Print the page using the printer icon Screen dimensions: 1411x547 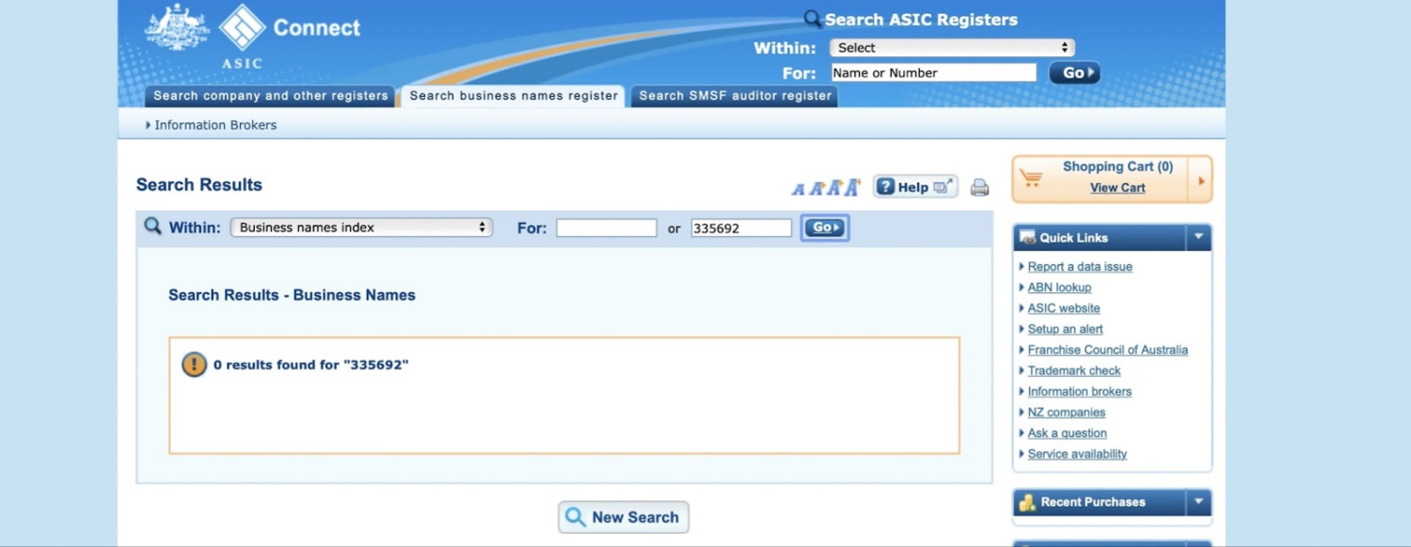979,187
